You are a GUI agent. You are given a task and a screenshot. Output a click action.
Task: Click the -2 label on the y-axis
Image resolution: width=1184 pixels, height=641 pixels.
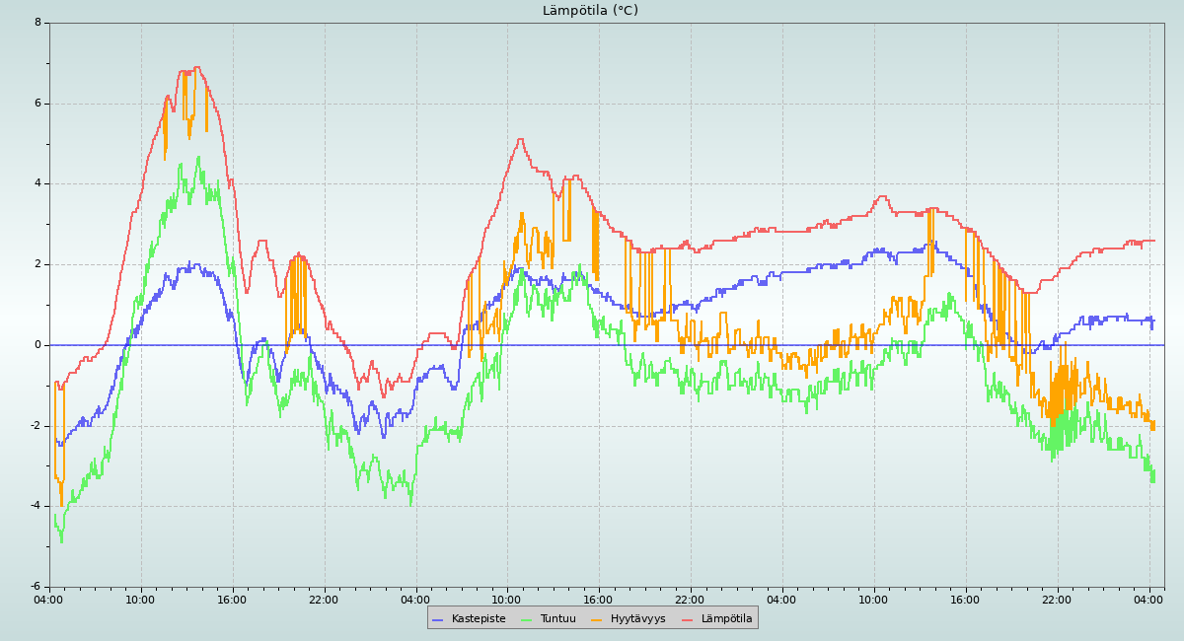click(36, 426)
